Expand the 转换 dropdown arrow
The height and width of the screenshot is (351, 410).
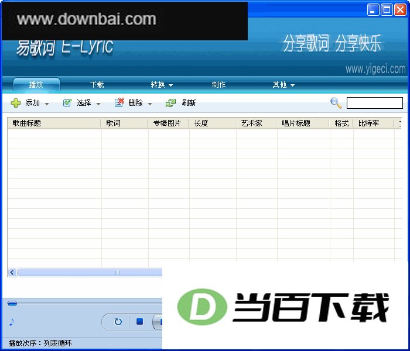[x=170, y=85]
